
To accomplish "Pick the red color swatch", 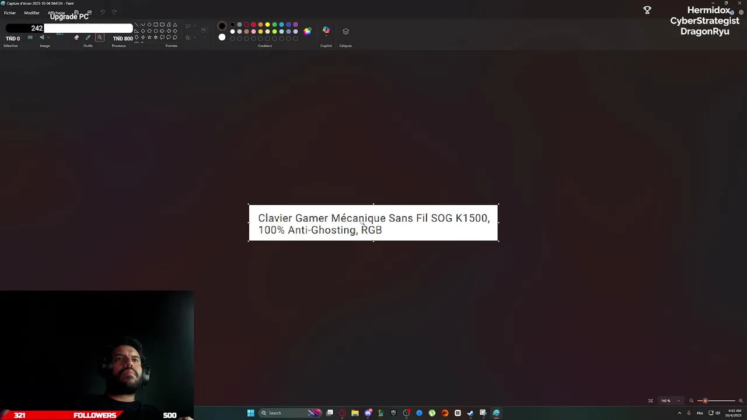I will tap(253, 24).
